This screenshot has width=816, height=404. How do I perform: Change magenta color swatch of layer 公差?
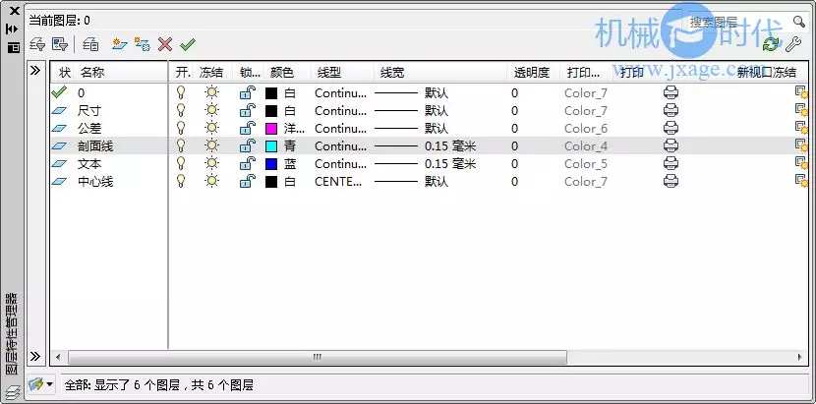[271, 129]
